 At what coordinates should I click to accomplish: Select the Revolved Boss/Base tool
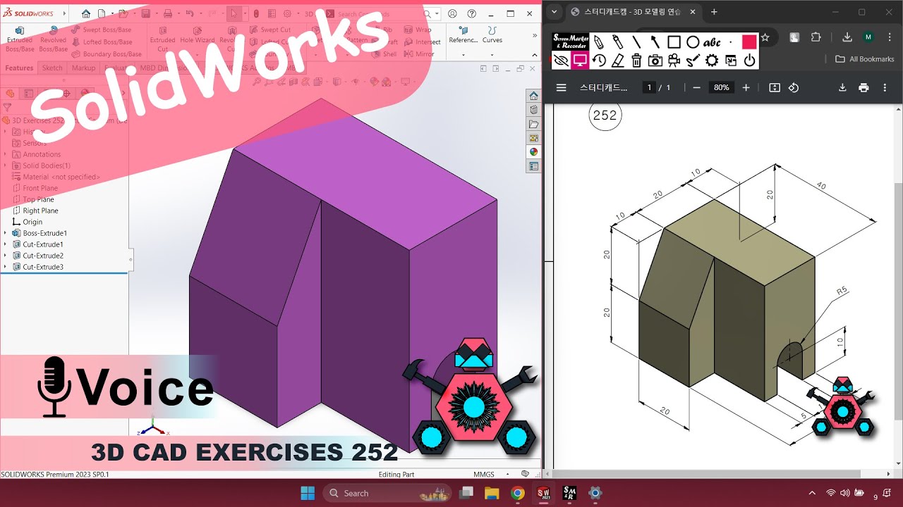click(x=53, y=39)
